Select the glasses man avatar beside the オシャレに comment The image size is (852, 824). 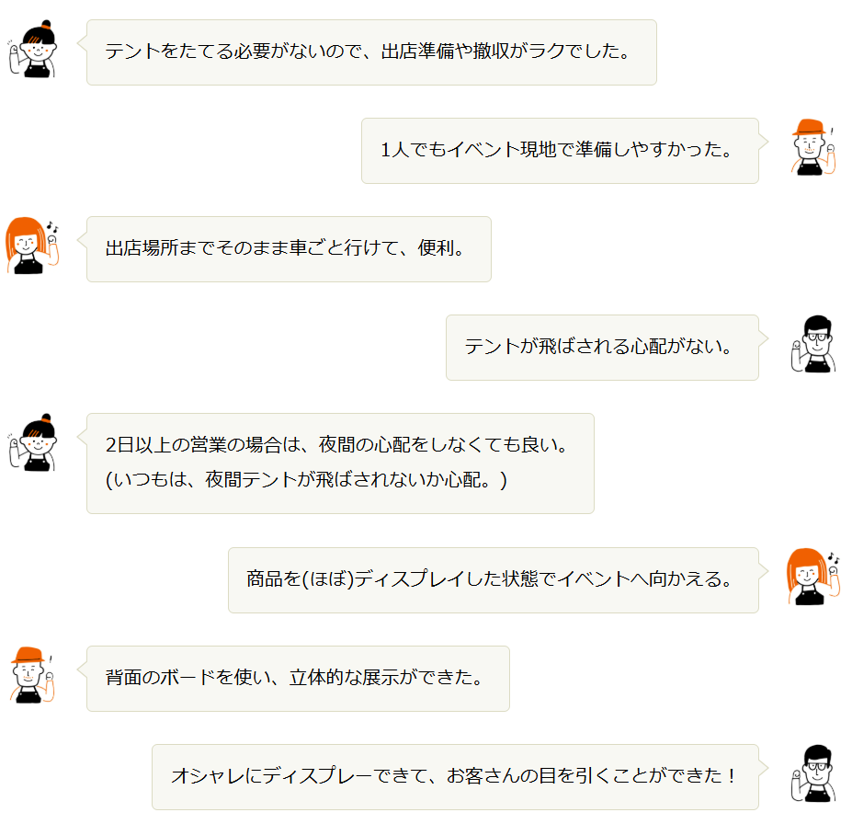click(x=812, y=773)
